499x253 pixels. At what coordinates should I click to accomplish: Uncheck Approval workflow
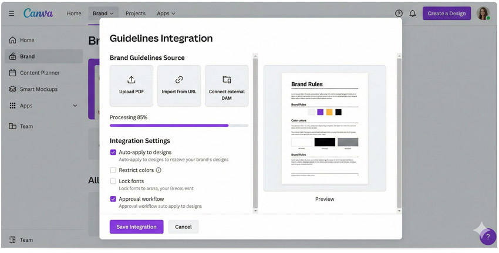coord(113,199)
